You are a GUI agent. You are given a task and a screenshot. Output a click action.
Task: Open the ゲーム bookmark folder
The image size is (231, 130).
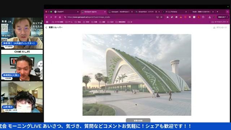[69, 22]
